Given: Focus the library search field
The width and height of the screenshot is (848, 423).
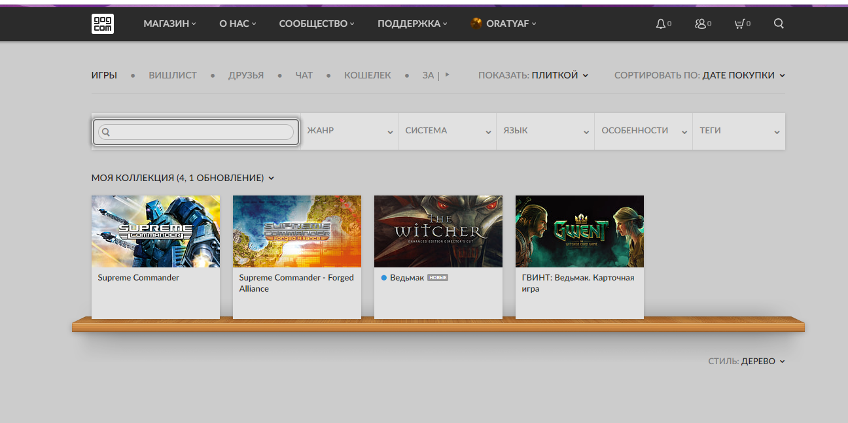Looking at the screenshot, I should pyautogui.click(x=196, y=131).
